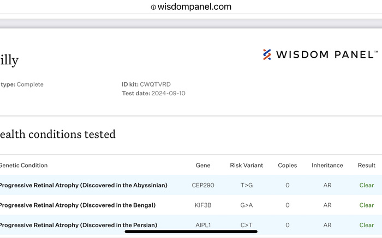This screenshot has width=382, height=238.
Task: Click the Wisdom Panel DNA logo icon
Action: 267,54
